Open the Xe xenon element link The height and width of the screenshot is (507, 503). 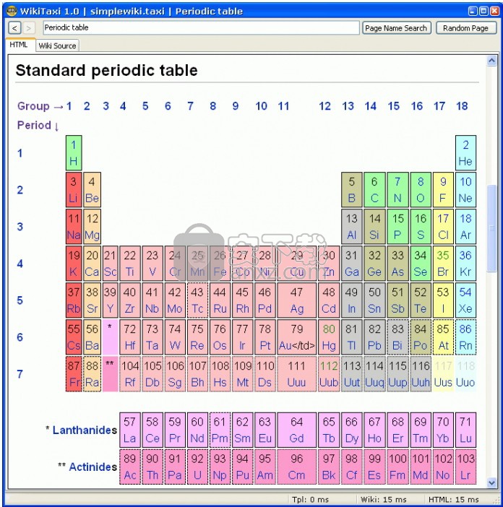coord(465,308)
